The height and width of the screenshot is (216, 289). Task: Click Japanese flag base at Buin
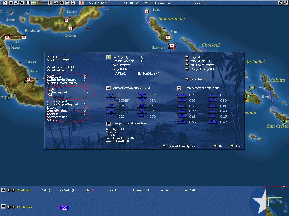[x=168, y=37]
